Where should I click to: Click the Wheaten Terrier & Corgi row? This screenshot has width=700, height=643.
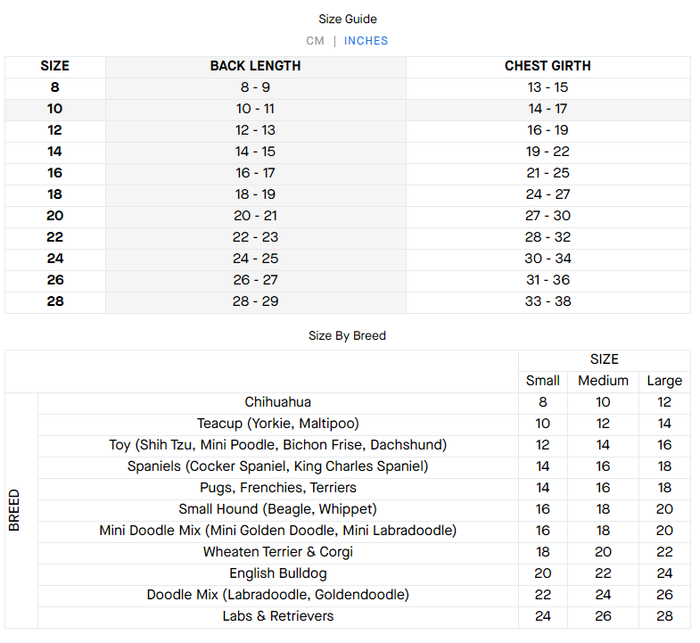click(x=278, y=552)
